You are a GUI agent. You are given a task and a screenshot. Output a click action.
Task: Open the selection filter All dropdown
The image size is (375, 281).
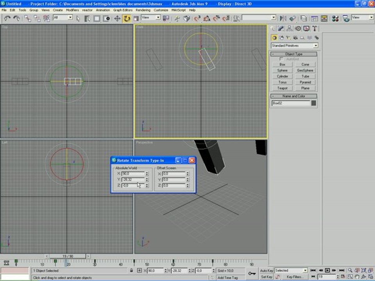coord(63,18)
